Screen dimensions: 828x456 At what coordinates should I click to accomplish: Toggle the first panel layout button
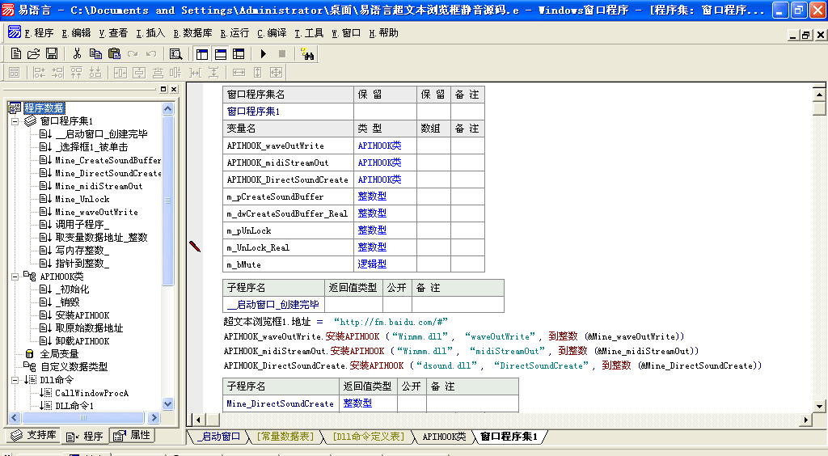coord(202,54)
